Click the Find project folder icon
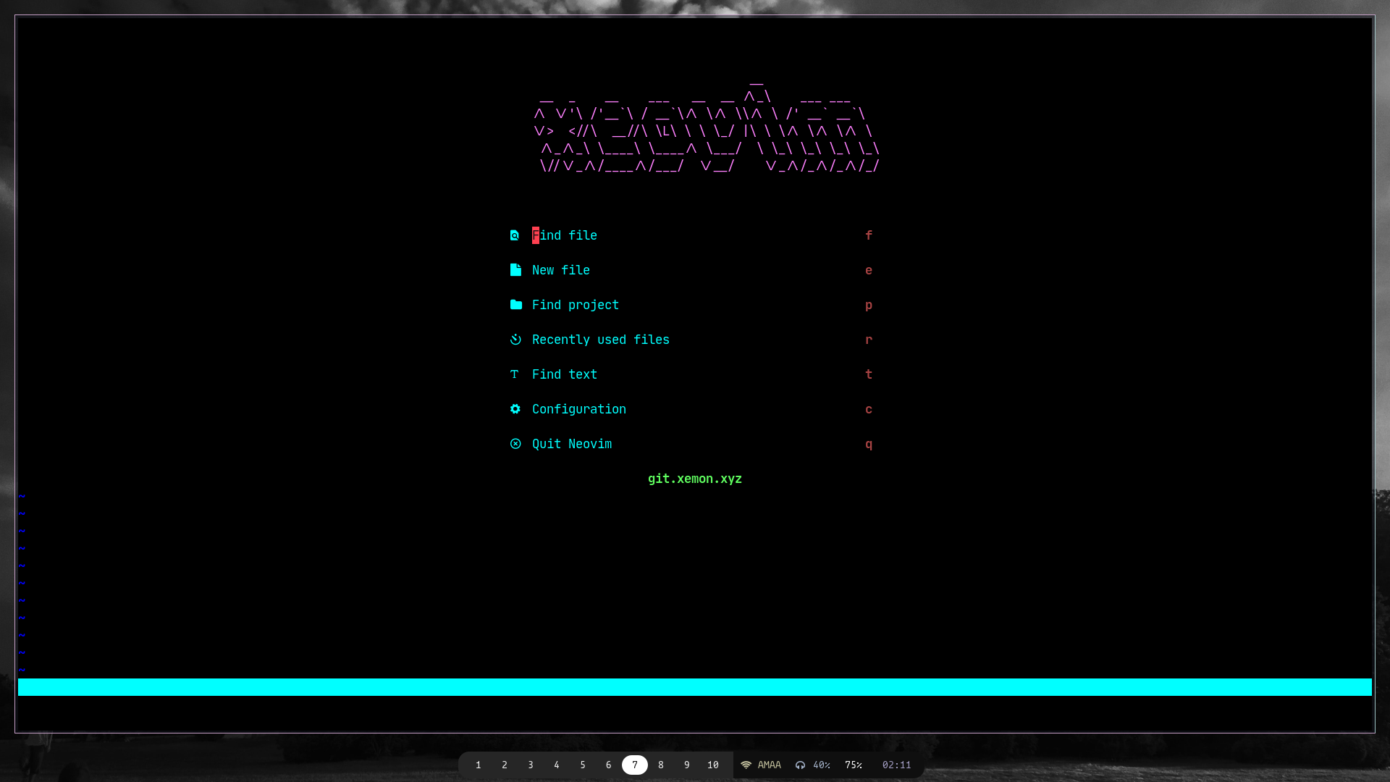 point(515,305)
